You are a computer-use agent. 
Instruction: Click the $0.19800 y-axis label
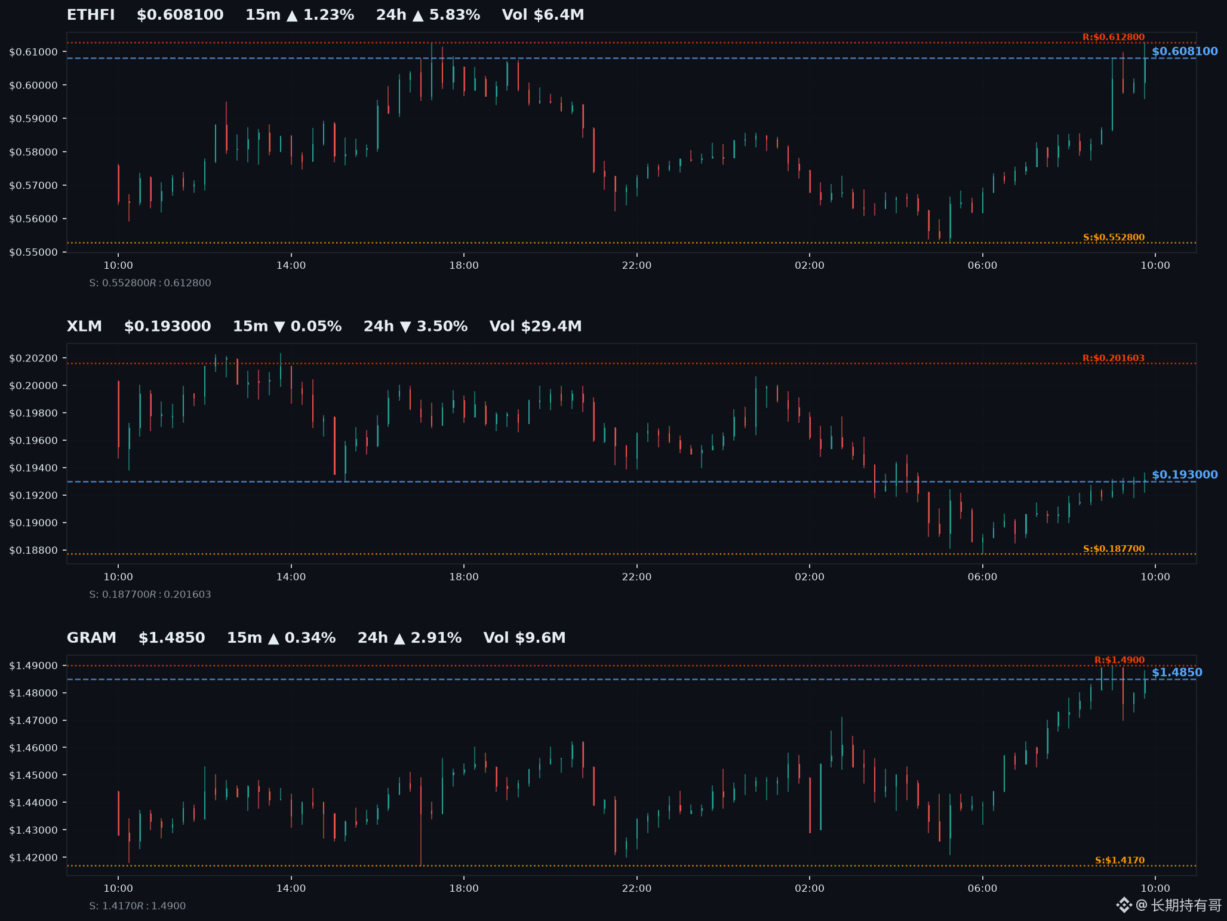click(33, 413)
